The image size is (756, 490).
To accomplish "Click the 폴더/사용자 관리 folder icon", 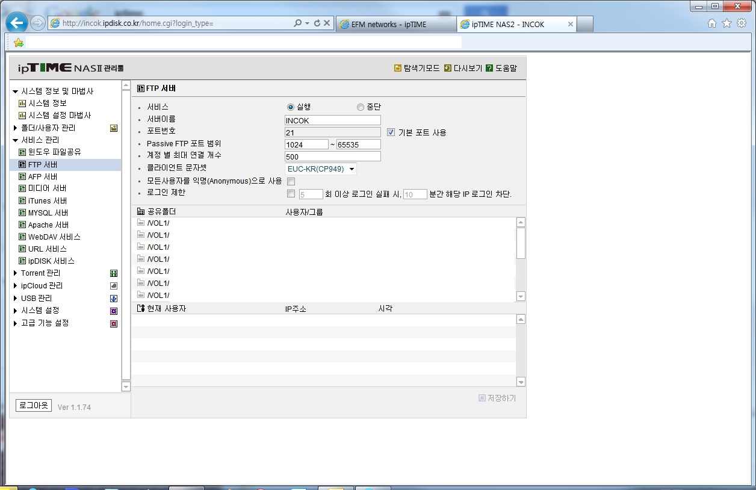I will (x=113, y=128).
